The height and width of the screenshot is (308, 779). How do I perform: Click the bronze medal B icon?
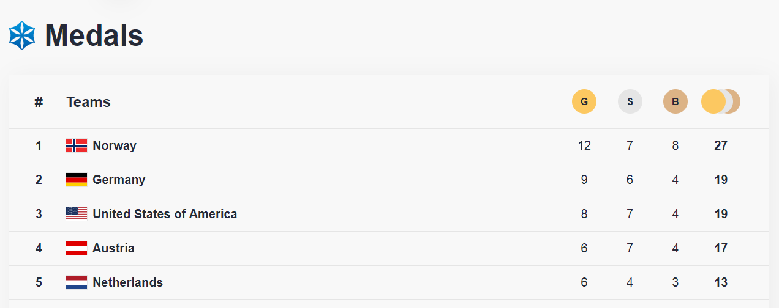pyautogui.click(x=675, y=101)
